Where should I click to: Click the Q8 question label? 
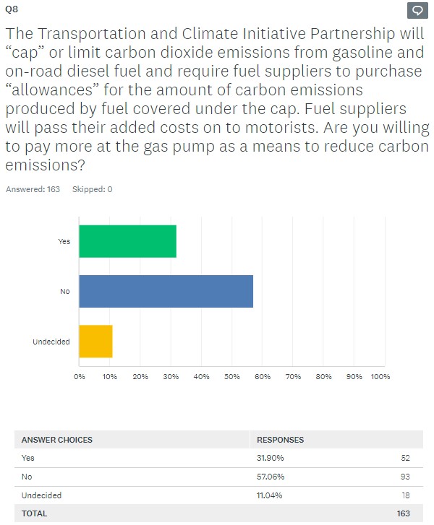pos(11,9)
